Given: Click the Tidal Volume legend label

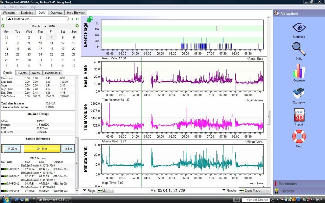Looking at the screenshot, I should pos(254,100).
